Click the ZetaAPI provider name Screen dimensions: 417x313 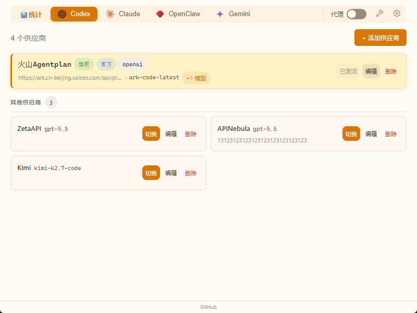(29, 128)
